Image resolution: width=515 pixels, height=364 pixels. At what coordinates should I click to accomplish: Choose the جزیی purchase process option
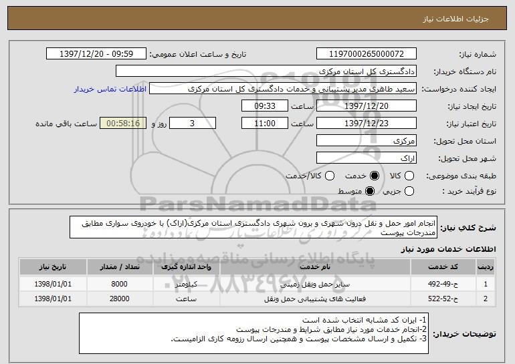(x=409, y=191)
